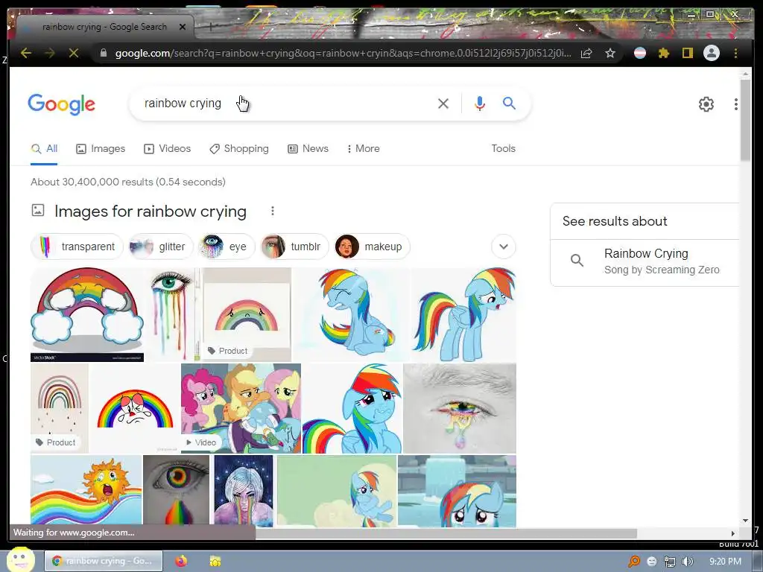The width and height of the screenshot is (763, 572).
Task: Click the pink-blue striped extension icon
Action: point(640,53)
